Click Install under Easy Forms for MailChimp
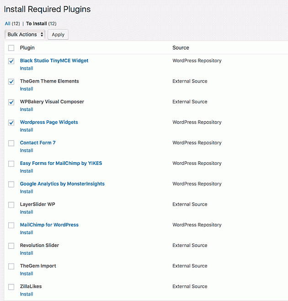Viewport: 288px width, 301px height. tap(27, 171)
